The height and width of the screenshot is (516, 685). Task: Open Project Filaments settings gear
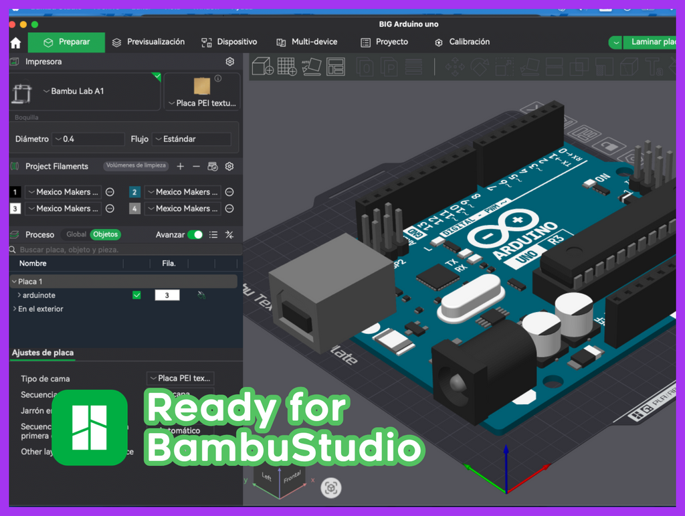coord(229,167)
